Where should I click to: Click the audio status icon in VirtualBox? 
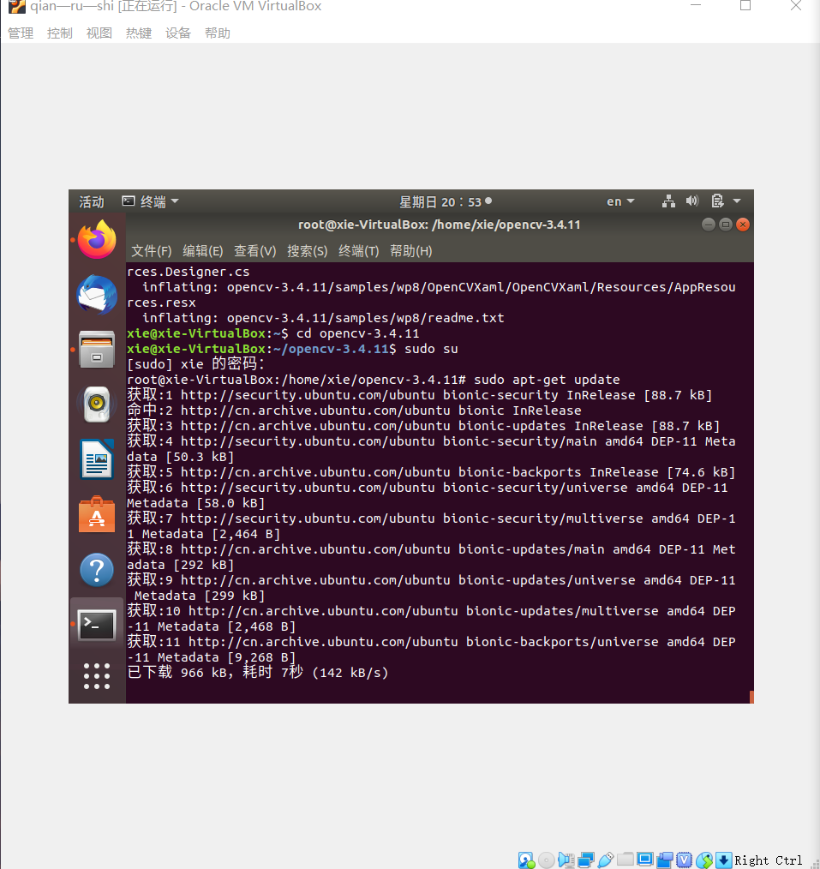click(x=566, y=860)
